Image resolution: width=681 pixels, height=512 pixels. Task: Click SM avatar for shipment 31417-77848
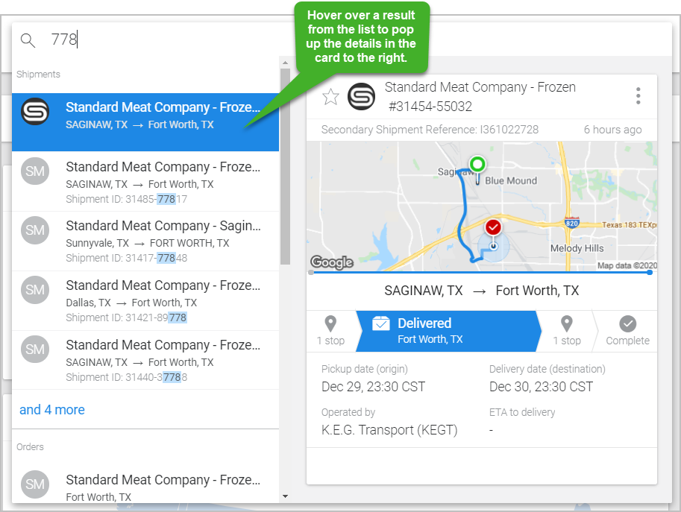(x=35, y=230)
